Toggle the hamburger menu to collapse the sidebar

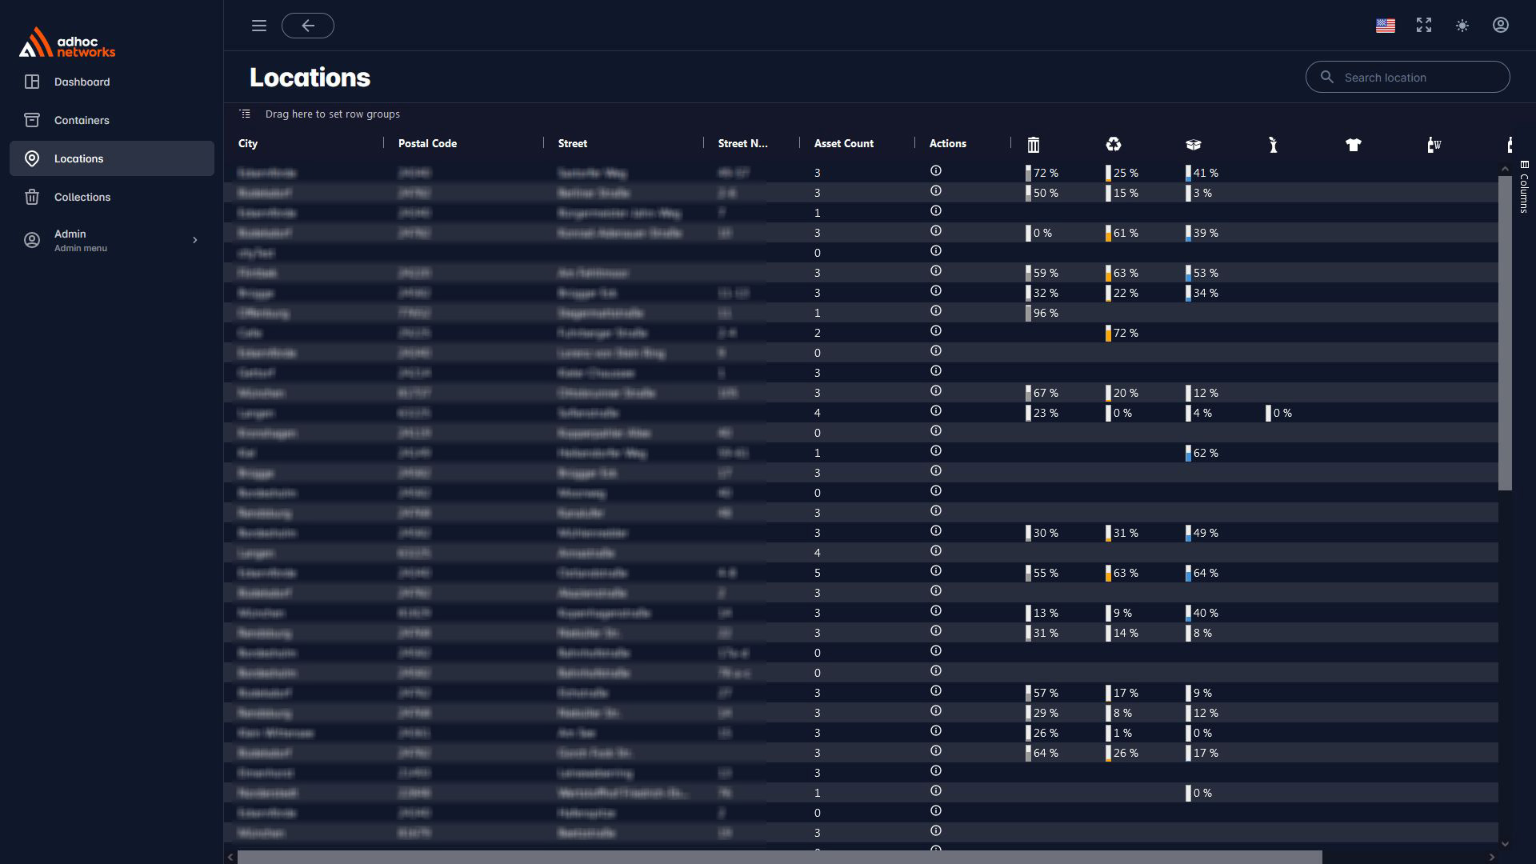coord(258,26)
